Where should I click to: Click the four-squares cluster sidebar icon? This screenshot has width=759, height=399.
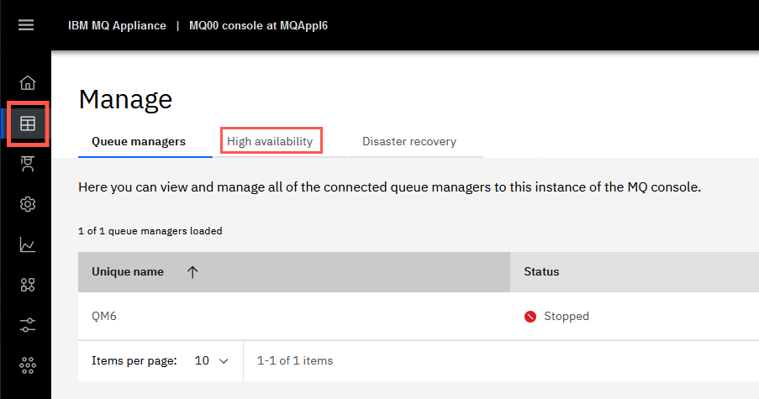pyautogui.click(x=28, y=285)
